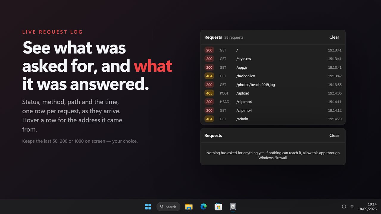Click the /favicon.ico path

click(x=246, y=76)
